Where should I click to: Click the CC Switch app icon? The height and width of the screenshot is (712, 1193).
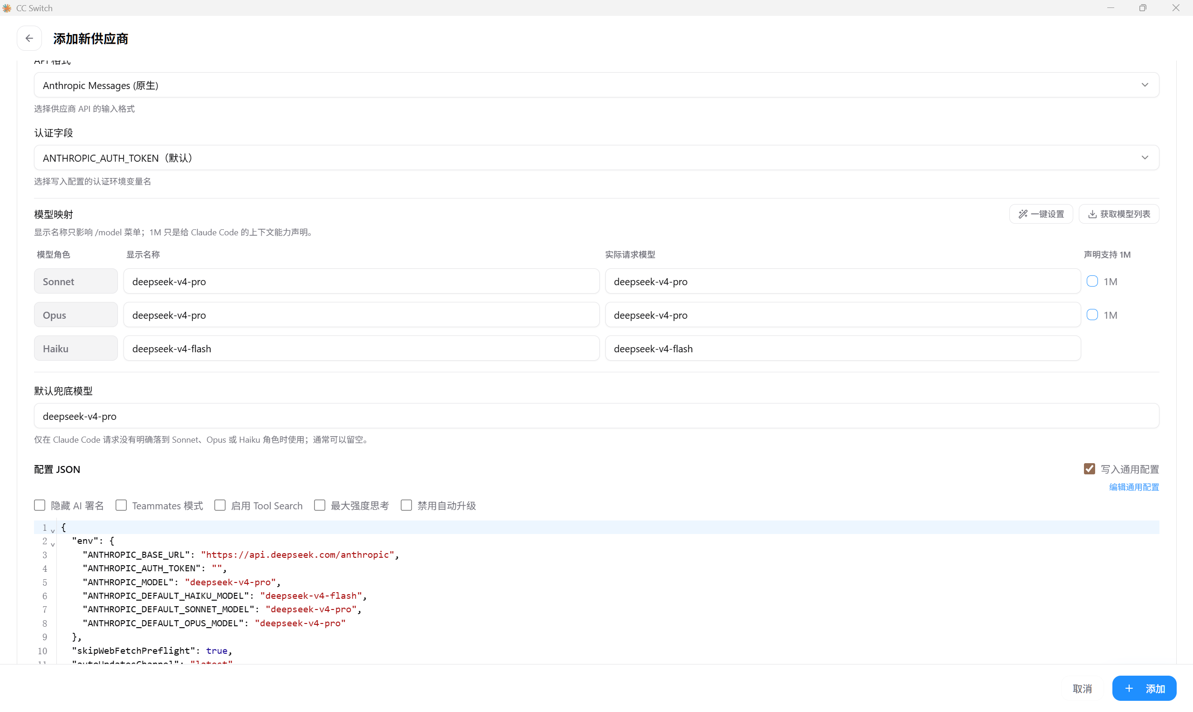point(7,8)
